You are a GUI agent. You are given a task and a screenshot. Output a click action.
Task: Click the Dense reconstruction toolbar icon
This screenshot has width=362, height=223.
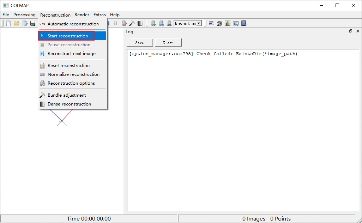pos(140,23)
